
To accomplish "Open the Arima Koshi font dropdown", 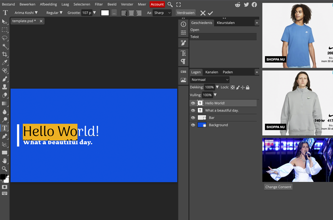I will coord(26,13).
